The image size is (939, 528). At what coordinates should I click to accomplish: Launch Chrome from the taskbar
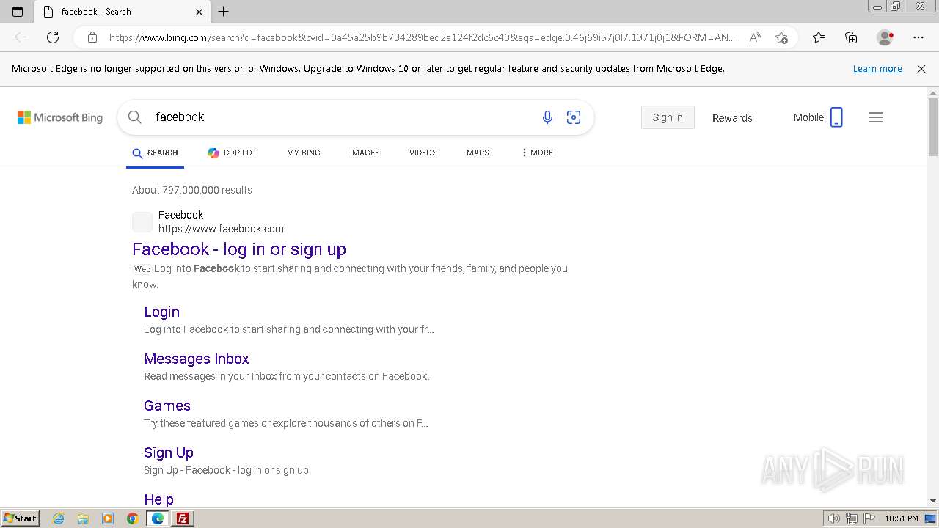pyautogui.click(x=133, y=518)
